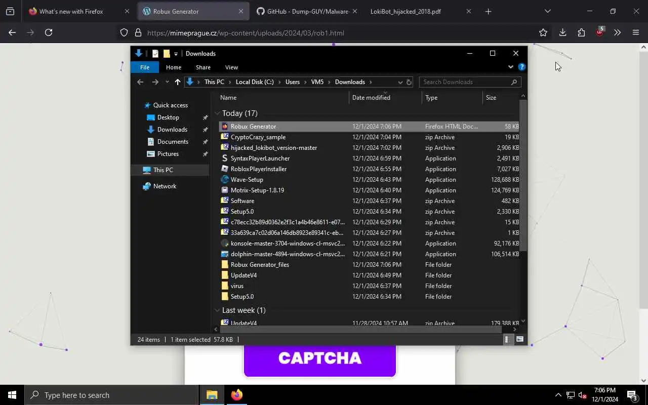Viewport: 648px width, 405px height.
Task: Select Local Disk (C:) in breadcrumb path
Action: click(x=255, y=82)
